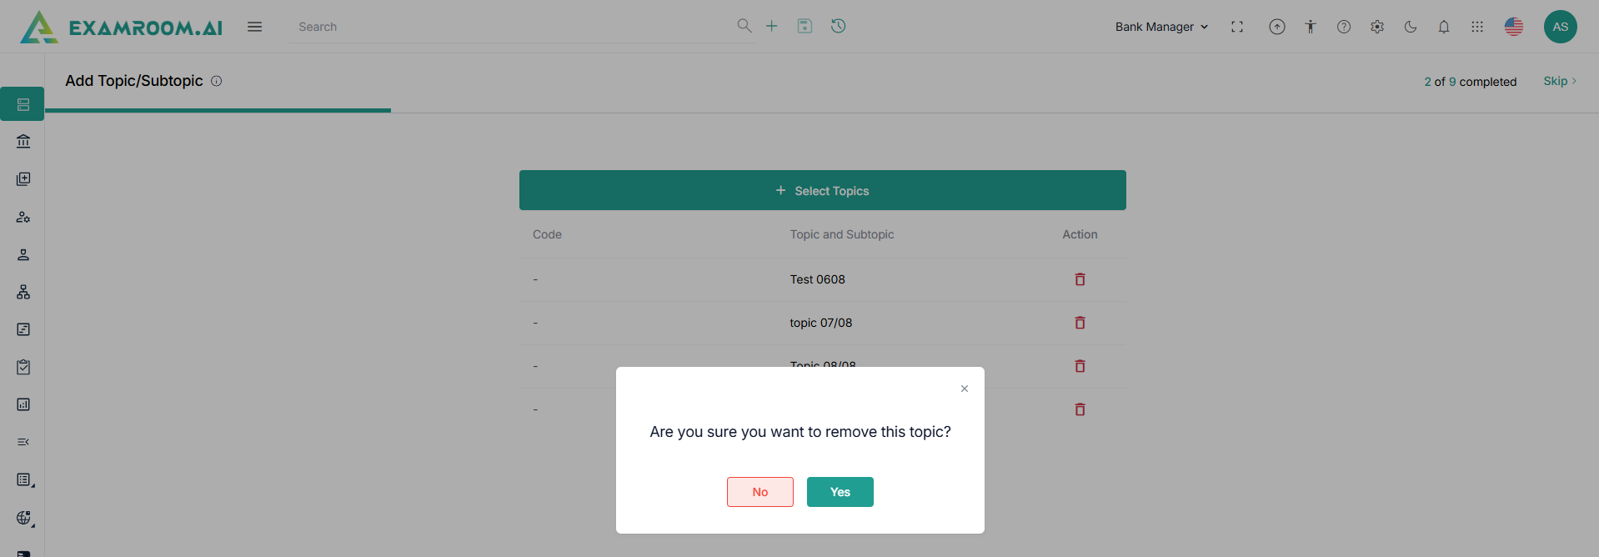Open the apps grid menu

1477,27
